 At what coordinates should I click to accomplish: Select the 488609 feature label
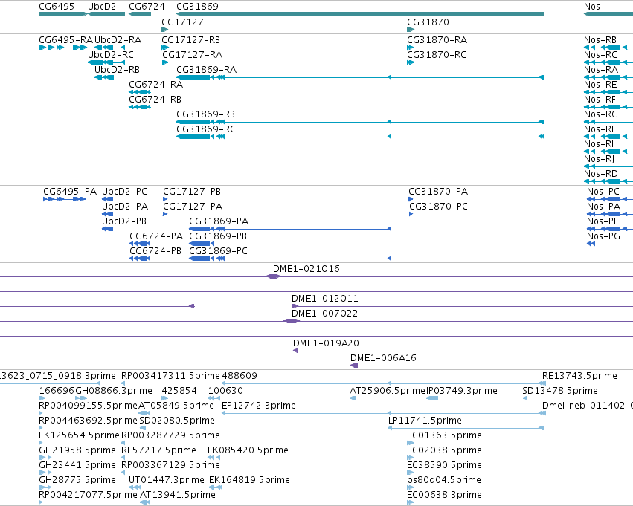(240, 376)
